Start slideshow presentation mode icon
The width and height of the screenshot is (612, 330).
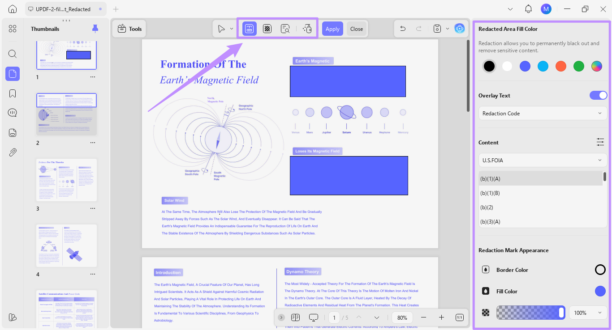click(314, 317)
